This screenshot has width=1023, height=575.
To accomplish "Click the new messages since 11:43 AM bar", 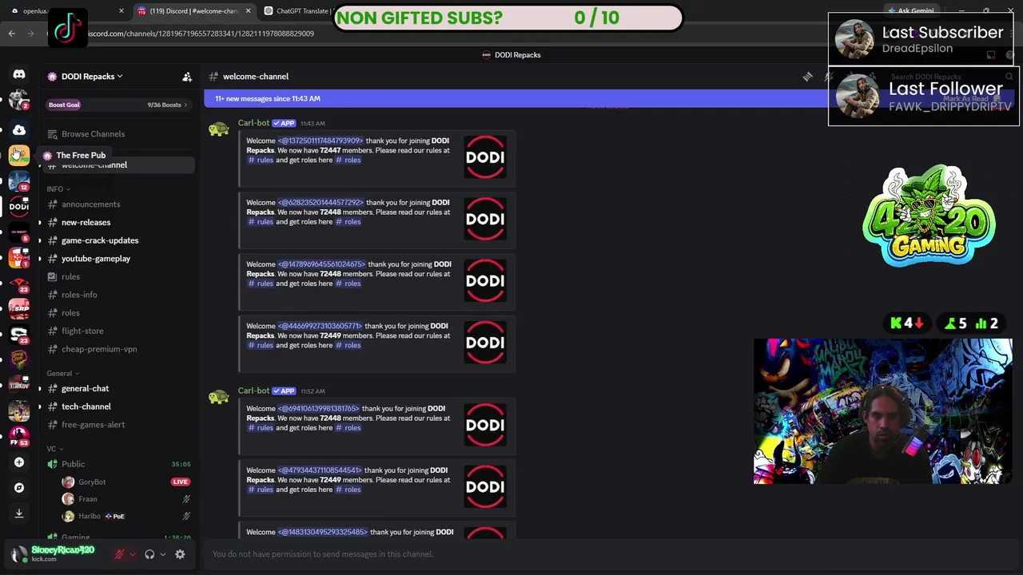I will click(515, 99).
